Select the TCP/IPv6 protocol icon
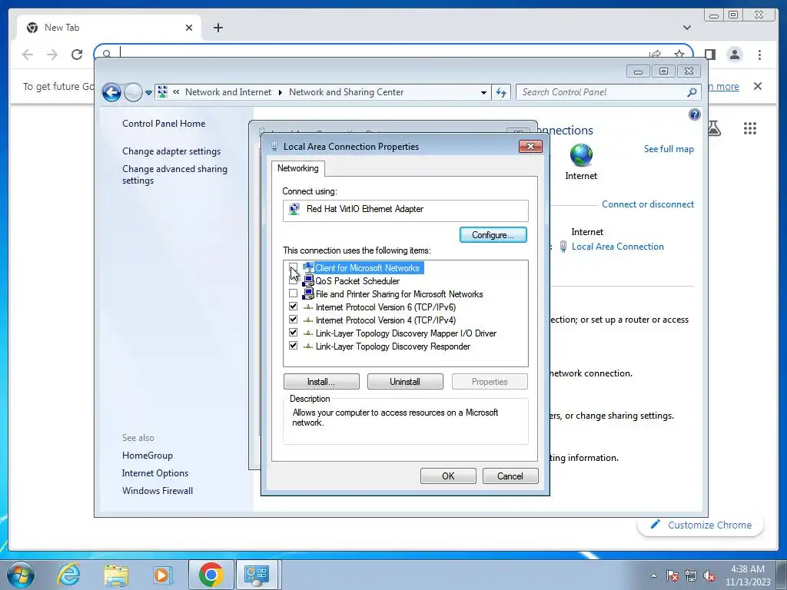Viewport: 787px width, 590px height. 308,307
